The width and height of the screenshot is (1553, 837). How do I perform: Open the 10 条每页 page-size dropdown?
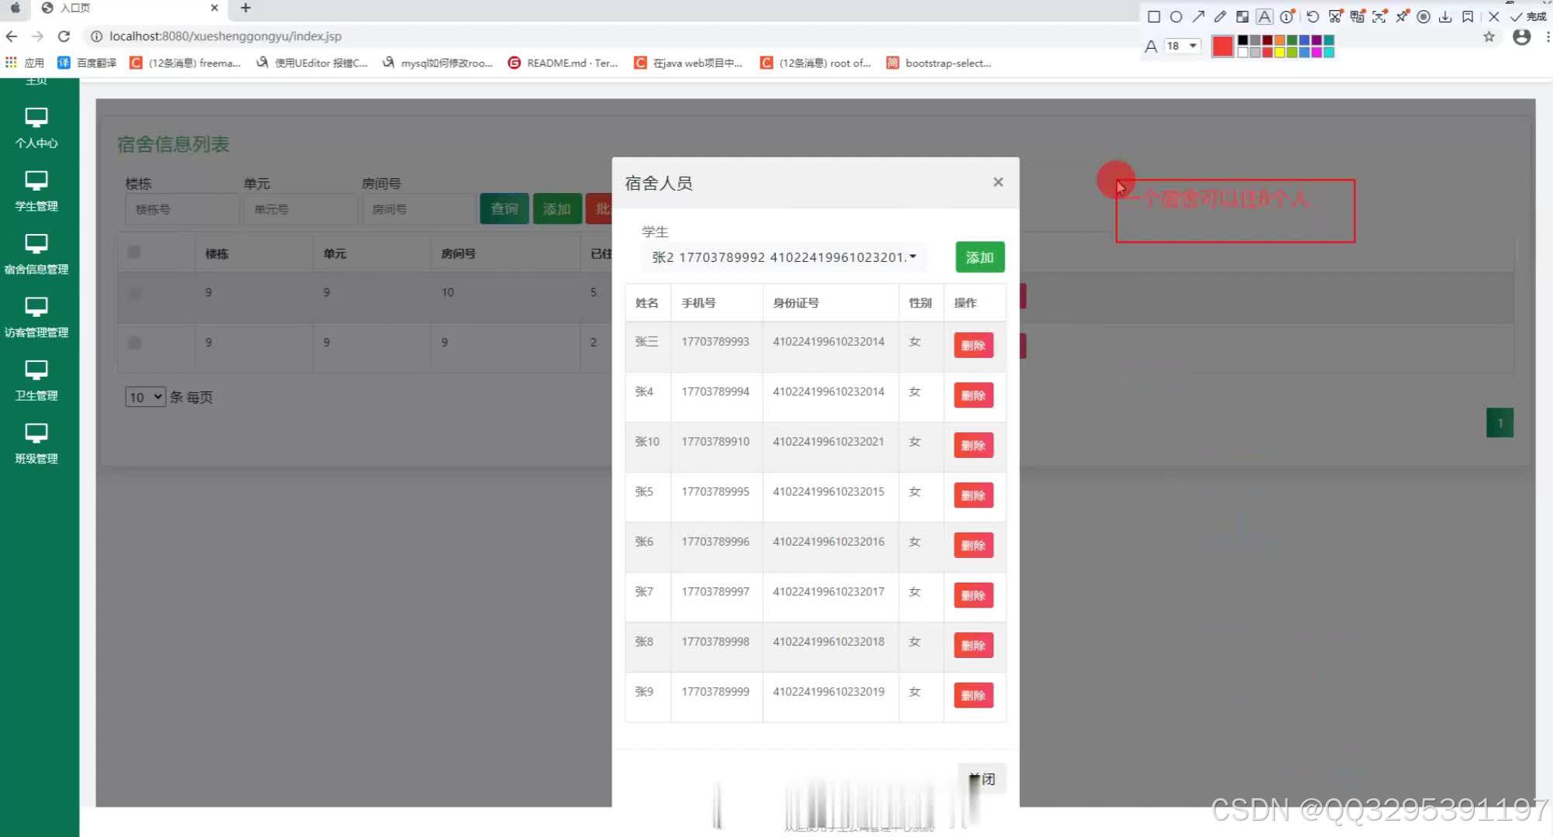145,397
